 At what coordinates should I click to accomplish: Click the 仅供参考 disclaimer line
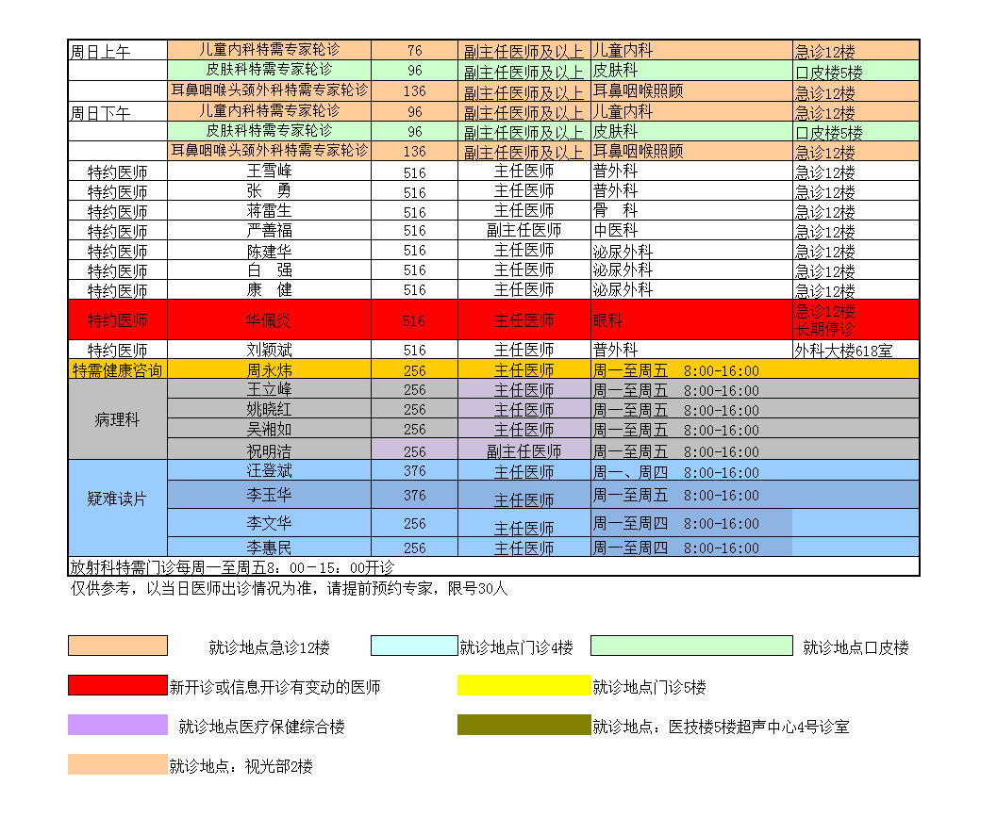[289, 589]
